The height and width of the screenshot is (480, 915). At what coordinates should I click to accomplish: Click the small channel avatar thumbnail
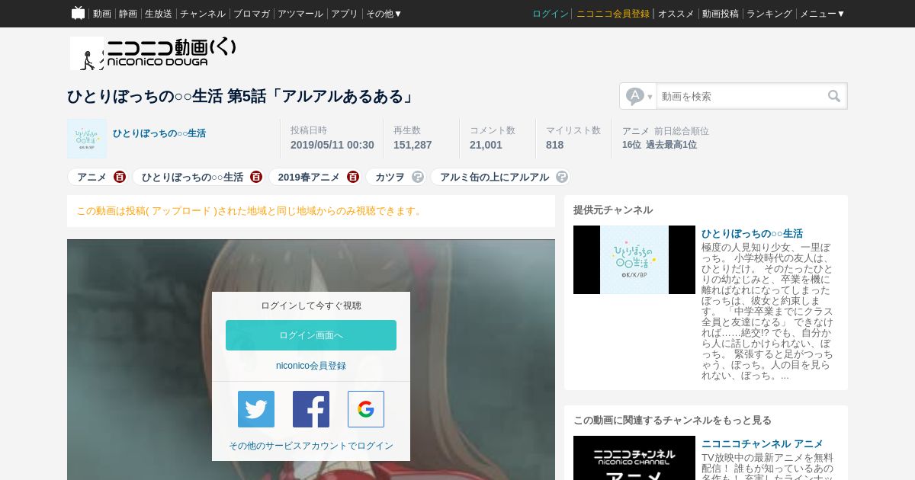point(87,139)
